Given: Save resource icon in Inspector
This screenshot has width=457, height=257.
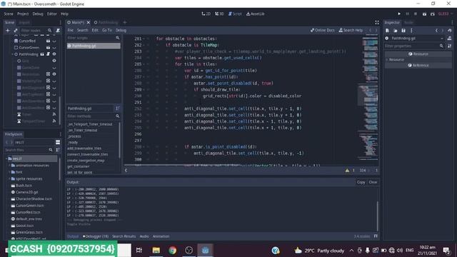Looking at the screenshot, I should pos(403,30).
